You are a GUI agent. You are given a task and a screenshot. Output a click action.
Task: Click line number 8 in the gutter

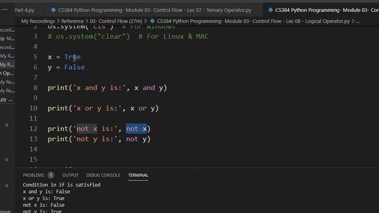click(x=36, y=88)
